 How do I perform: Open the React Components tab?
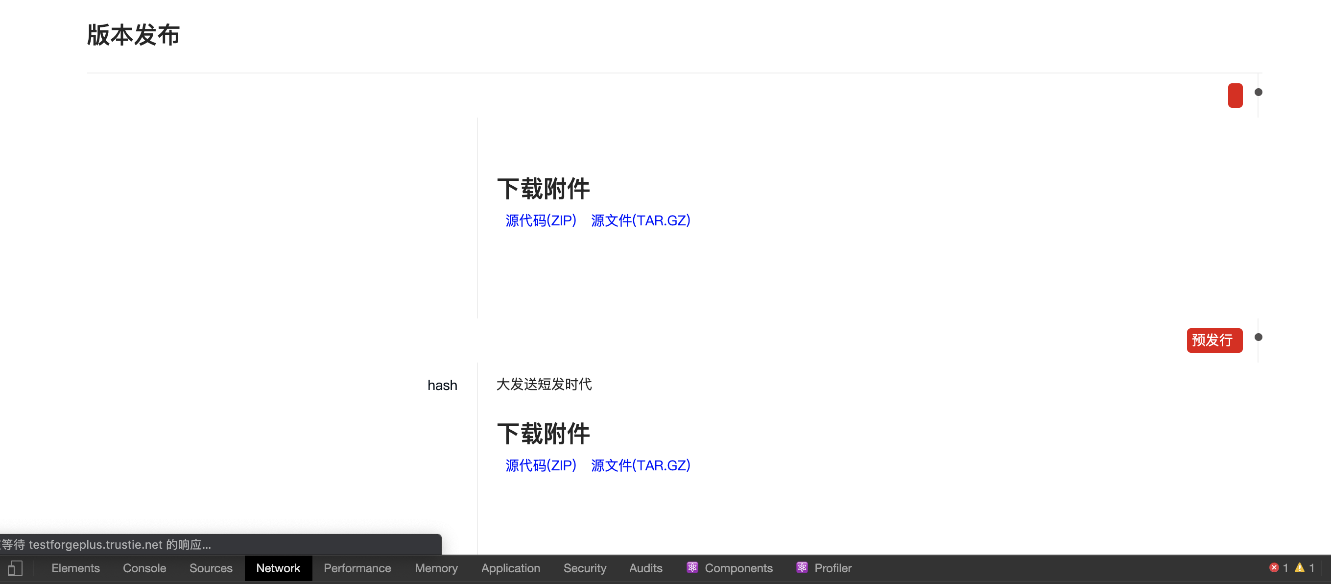(x=730, y=568)
